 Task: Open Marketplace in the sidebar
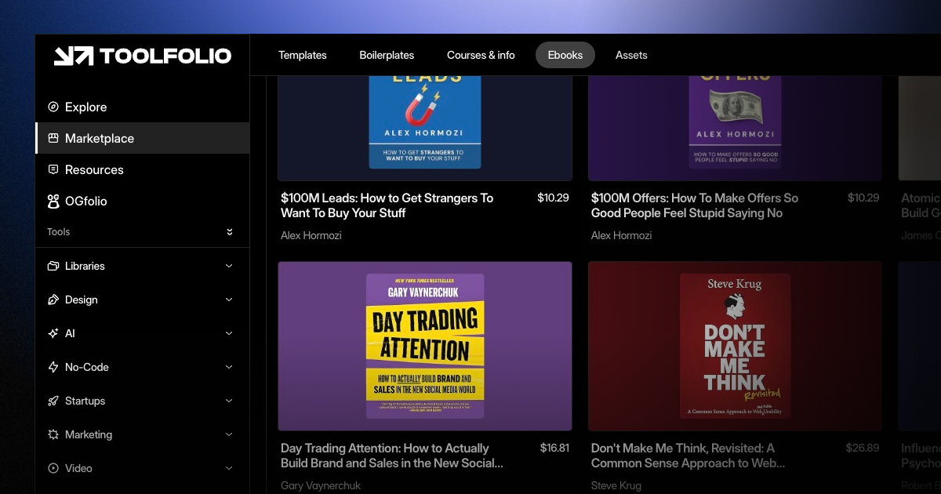pyautogui.click(x=142, y=138)
